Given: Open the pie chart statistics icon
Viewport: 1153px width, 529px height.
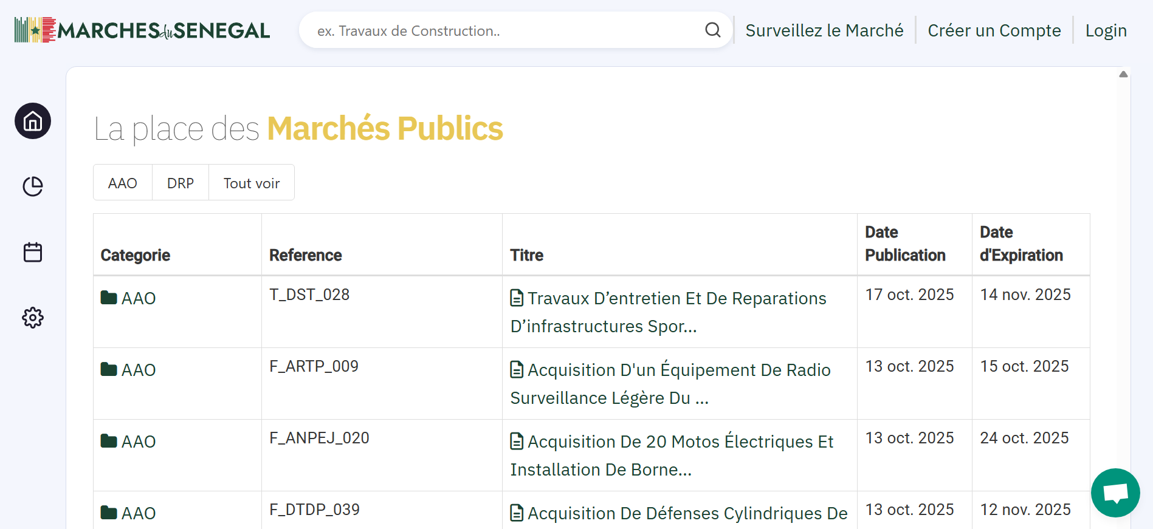Looking at the screenshot, I should [33, 186].
